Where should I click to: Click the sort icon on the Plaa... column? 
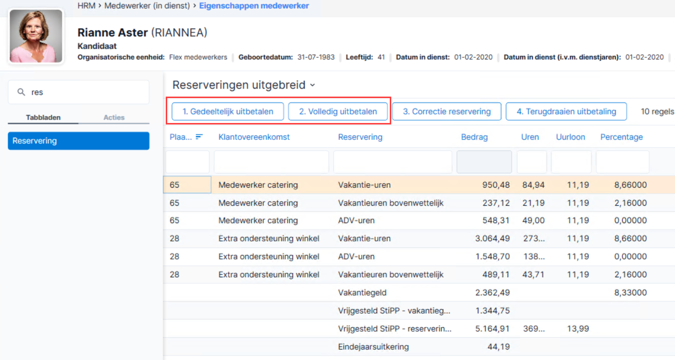pos(199,137)
